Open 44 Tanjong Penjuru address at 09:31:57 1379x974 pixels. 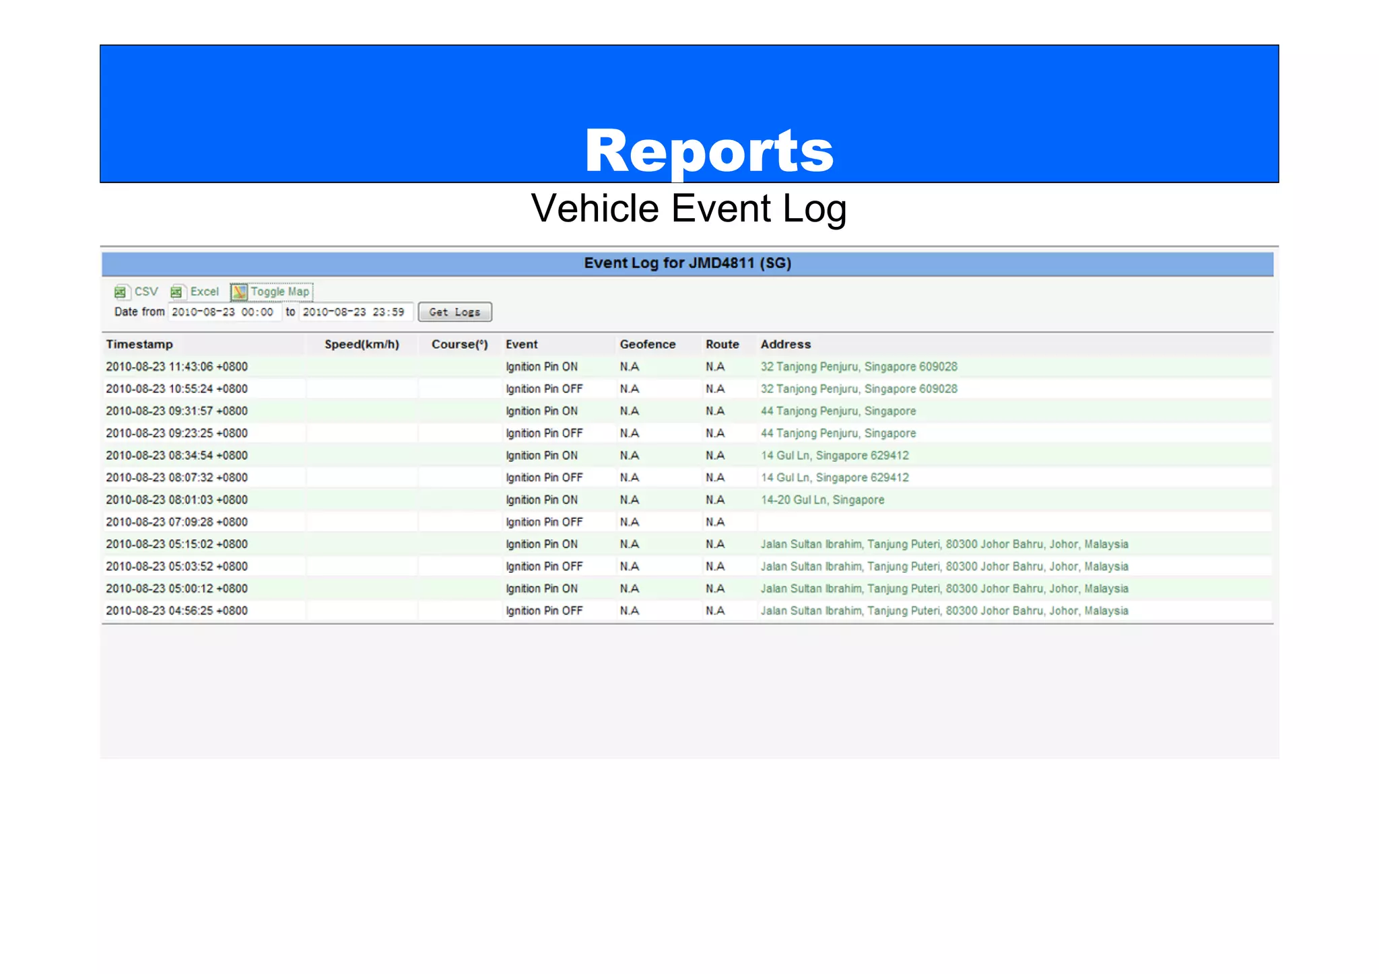click(x=838, y=411)
